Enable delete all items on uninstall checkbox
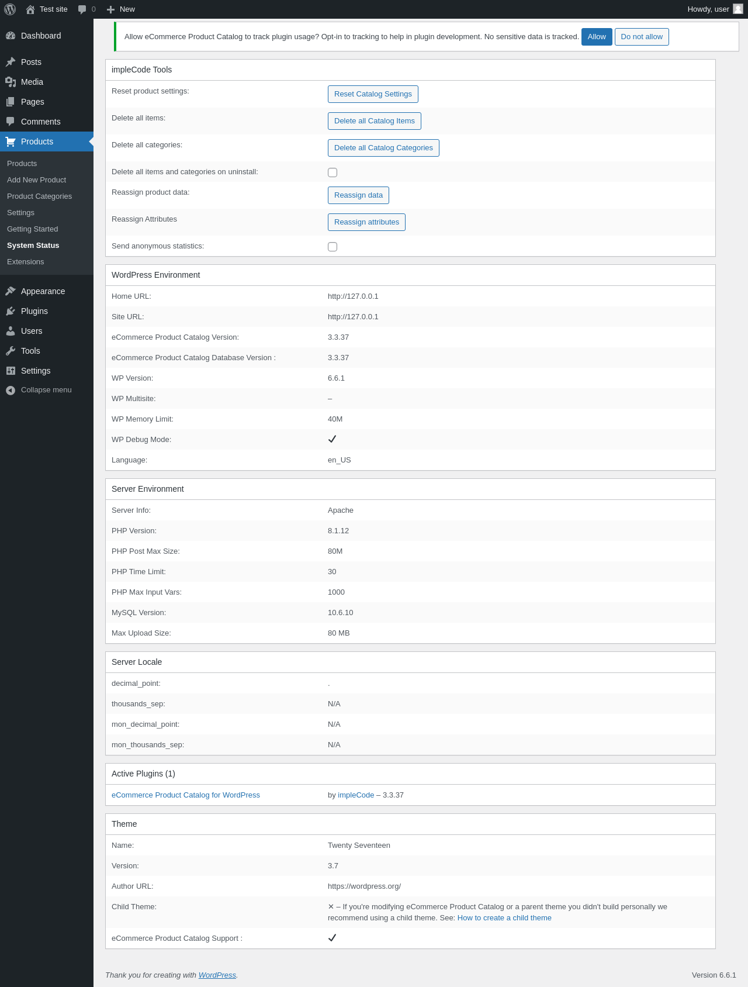748x987 pixels. pos(333,172)
